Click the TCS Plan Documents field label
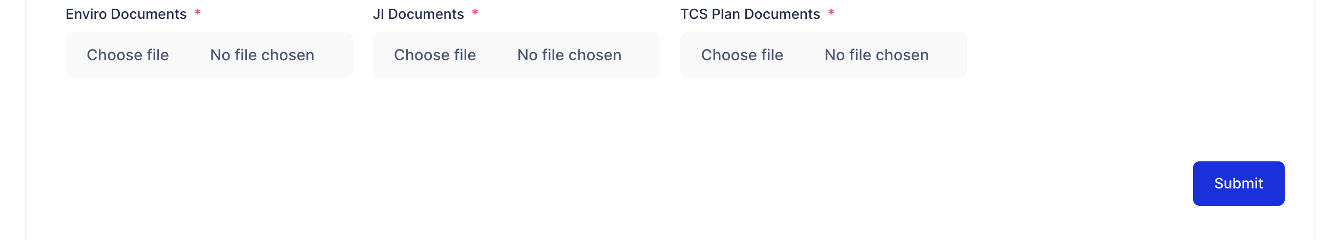The width and height of the screenshot is (1337, 240). point(749,14)
